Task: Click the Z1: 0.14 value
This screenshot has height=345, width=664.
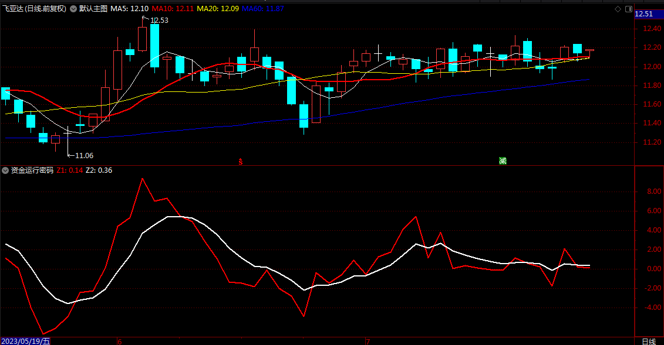Action: click(70, 170)
